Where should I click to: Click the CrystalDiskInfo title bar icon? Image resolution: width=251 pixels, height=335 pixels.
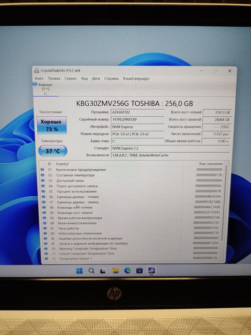(37, 70)
